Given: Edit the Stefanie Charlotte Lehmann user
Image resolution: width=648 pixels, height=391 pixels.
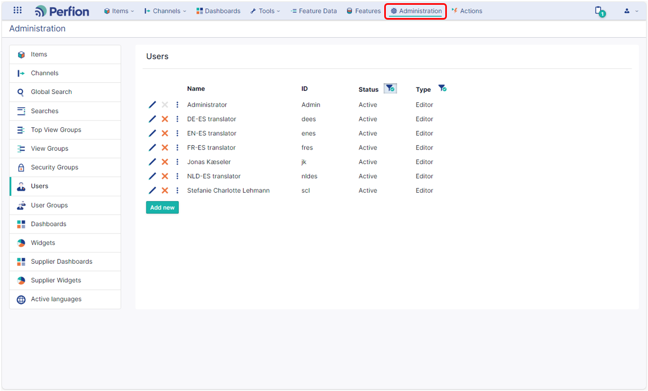Looking at the screenshot, I should (152, 191).
